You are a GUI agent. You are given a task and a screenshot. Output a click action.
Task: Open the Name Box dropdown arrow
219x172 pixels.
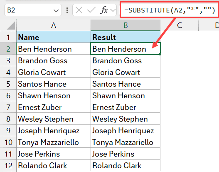point(56,10)
